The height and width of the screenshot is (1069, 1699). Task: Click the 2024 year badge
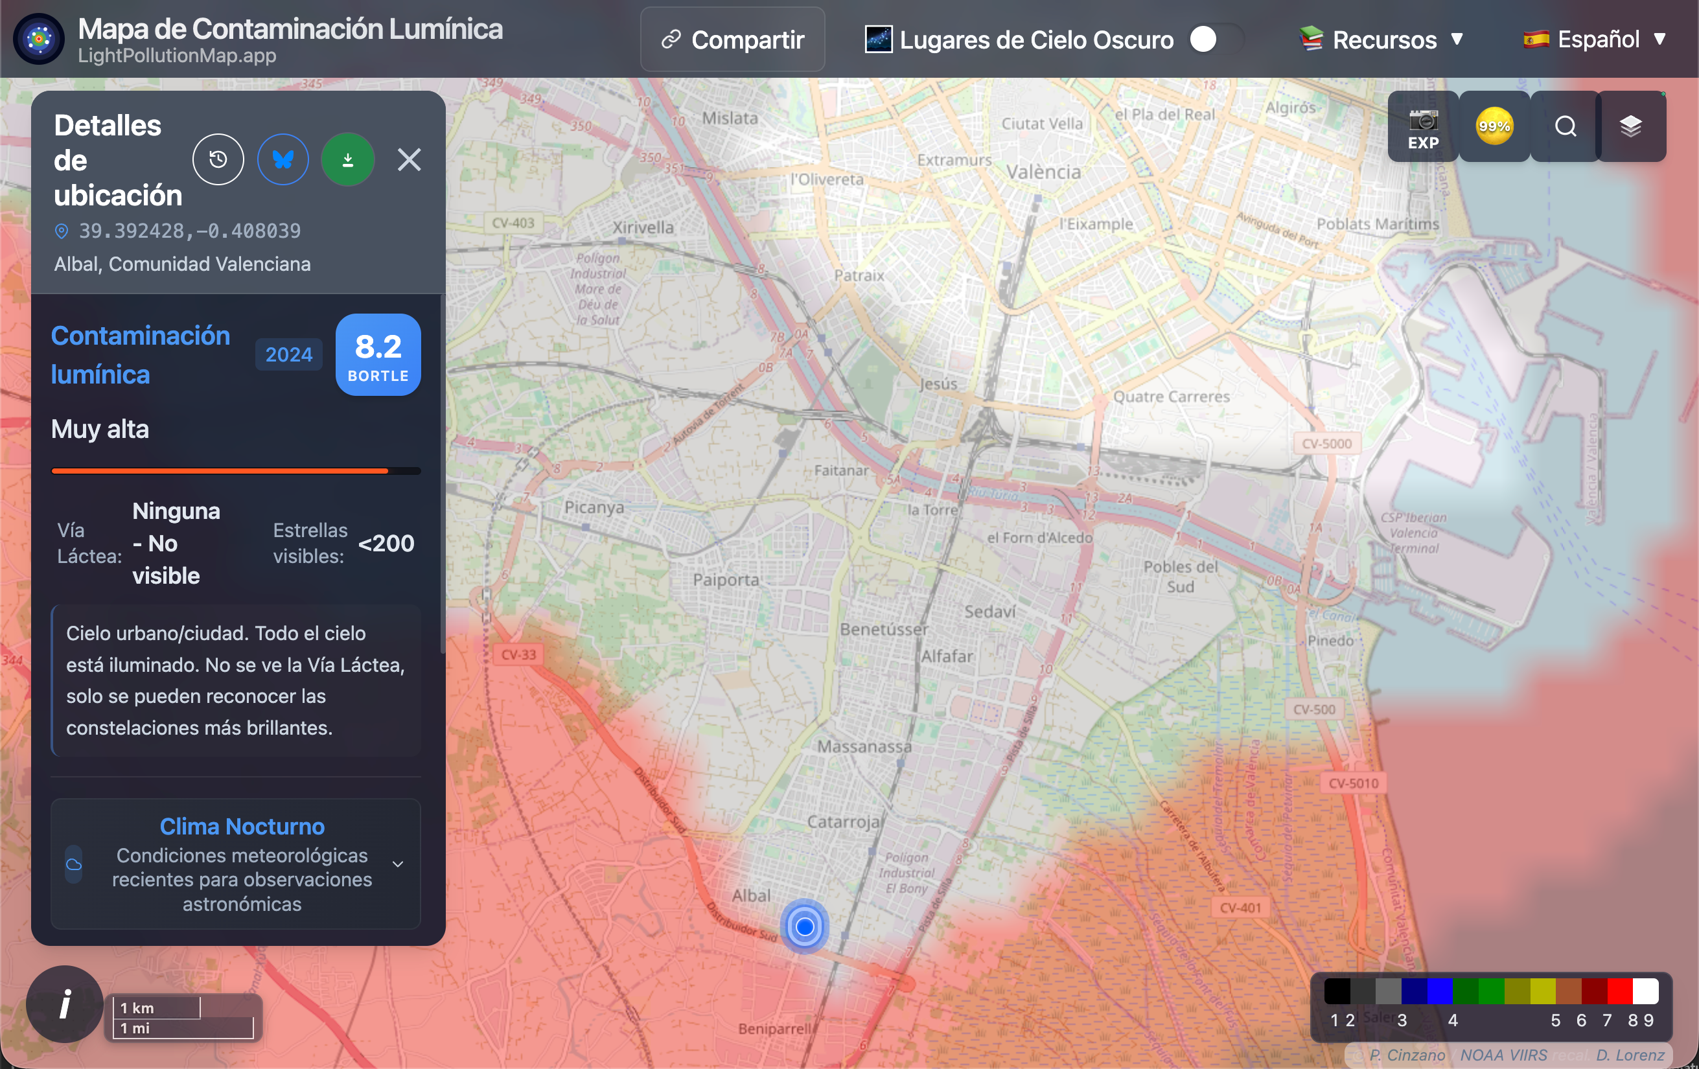pyautogui.click(x=288, y=354)
